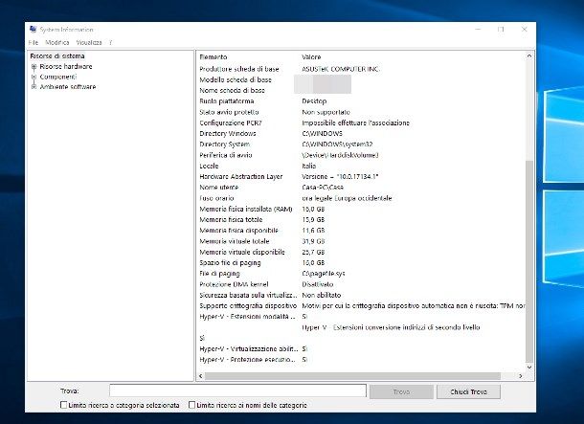Close the System Information window

(x=524, y=29)
